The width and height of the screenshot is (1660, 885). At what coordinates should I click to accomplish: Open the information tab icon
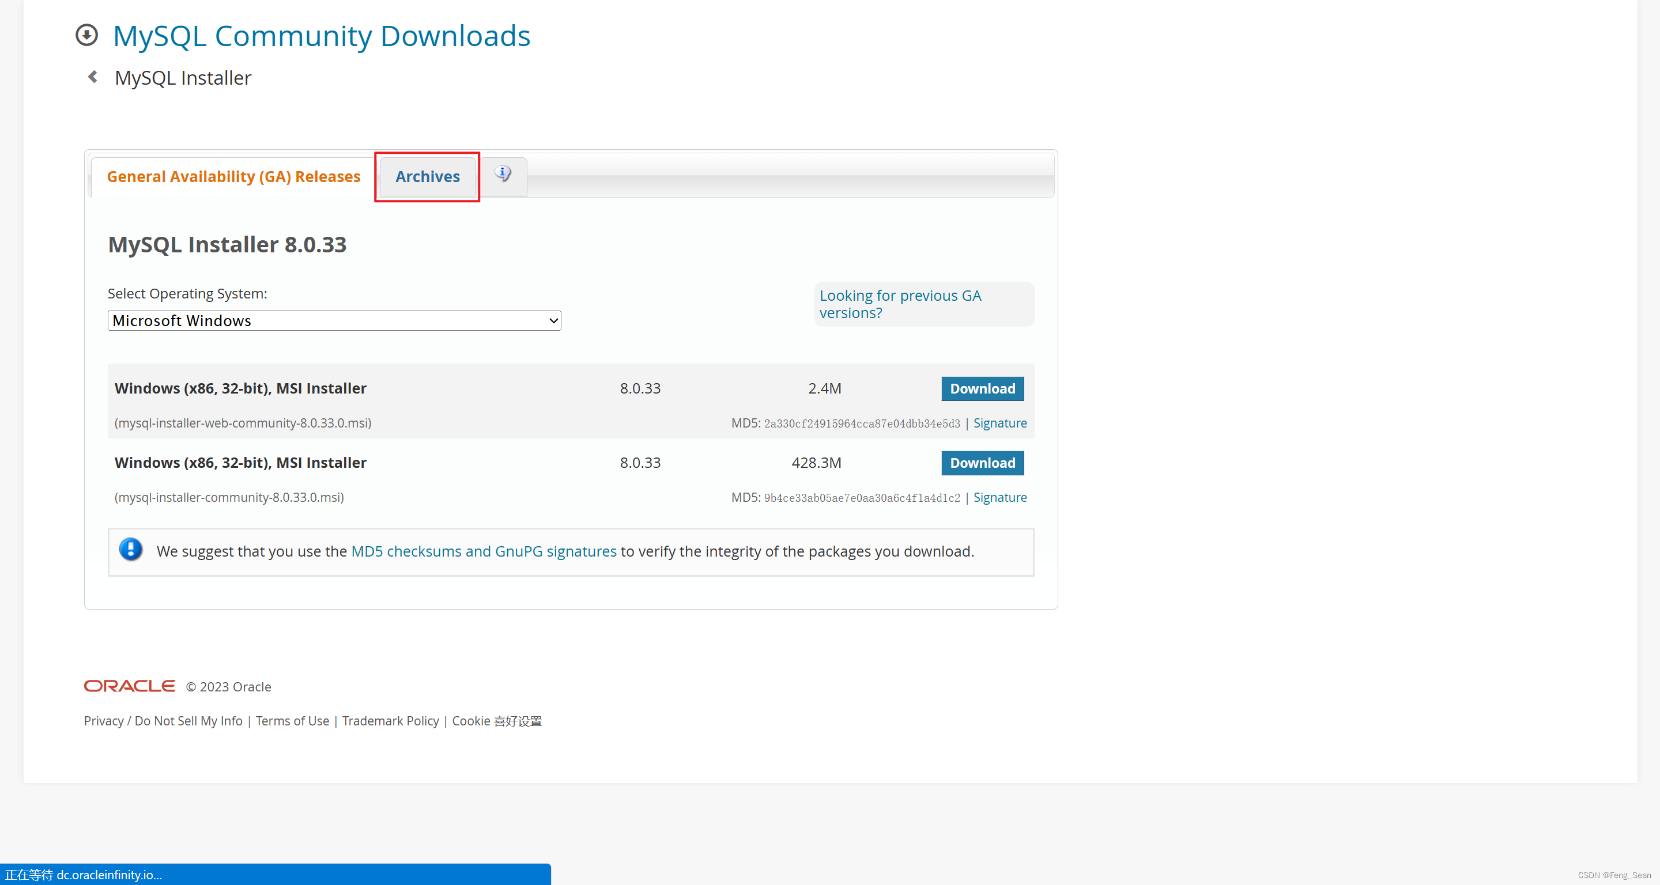pos(503,175)
